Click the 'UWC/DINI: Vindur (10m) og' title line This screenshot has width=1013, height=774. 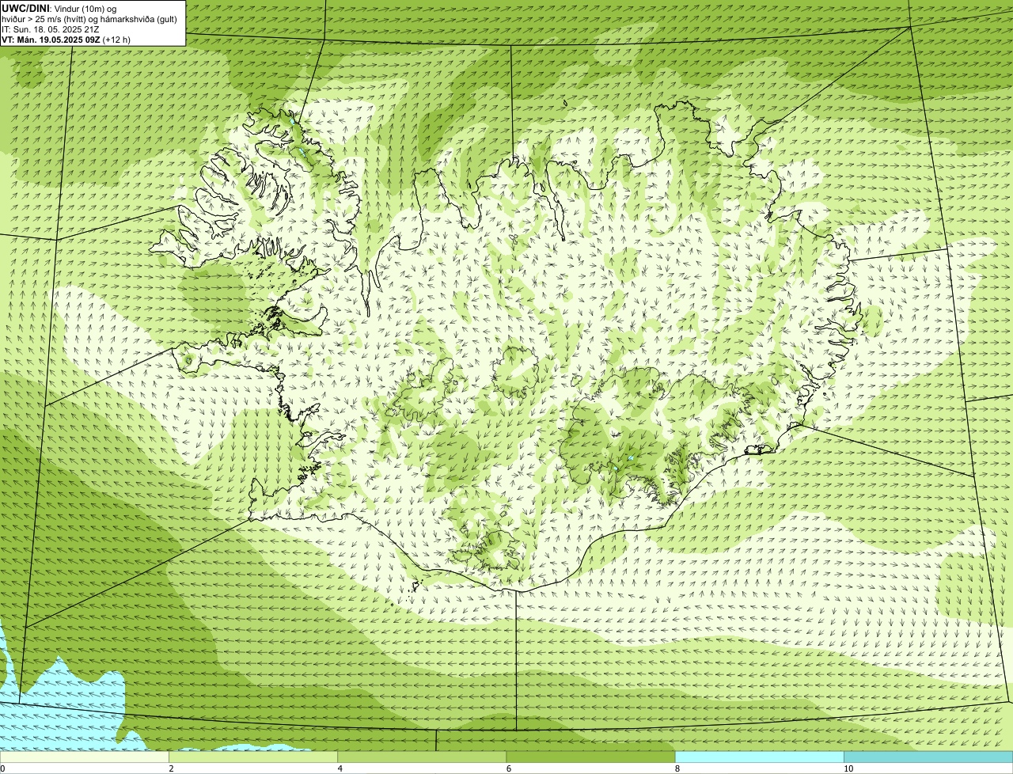(x=59, y=9)
